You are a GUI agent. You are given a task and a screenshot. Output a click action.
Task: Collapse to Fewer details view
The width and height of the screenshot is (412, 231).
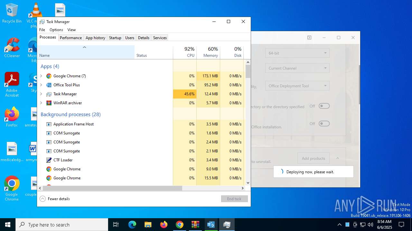tap(55, 199)
